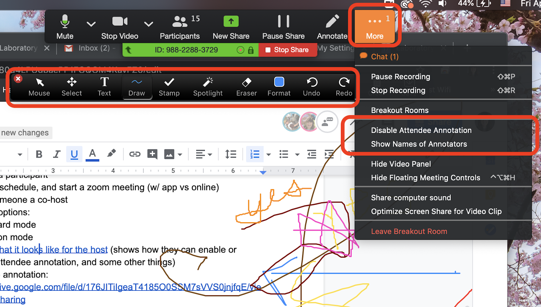541x307 pixels.
Task: Click the Select move tool
Action: [x=72, y=86]
